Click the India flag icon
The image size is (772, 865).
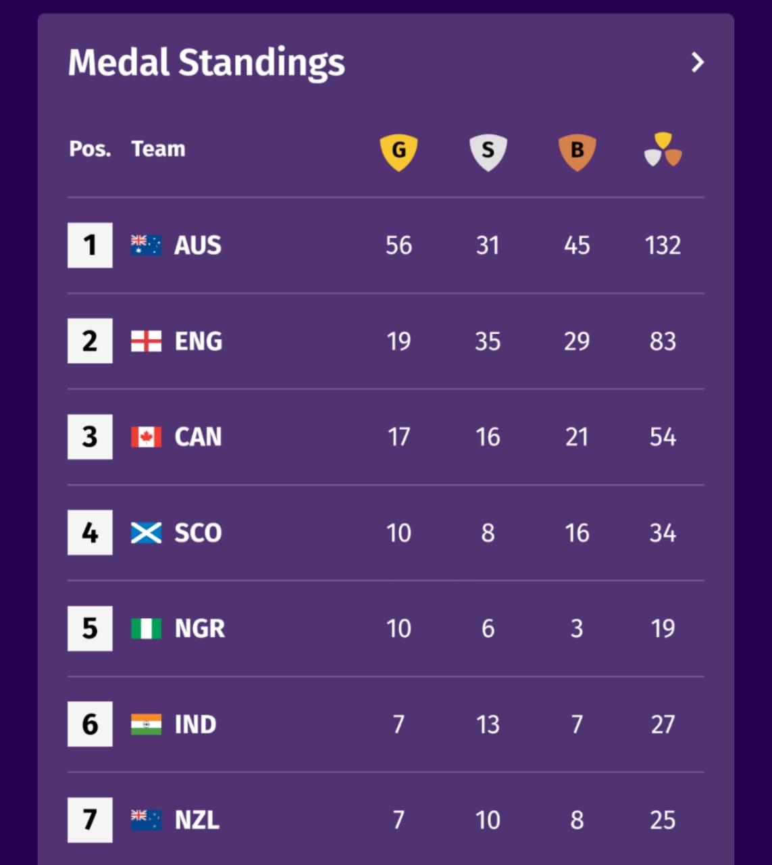pyautogui.click(x=146, y=724)
